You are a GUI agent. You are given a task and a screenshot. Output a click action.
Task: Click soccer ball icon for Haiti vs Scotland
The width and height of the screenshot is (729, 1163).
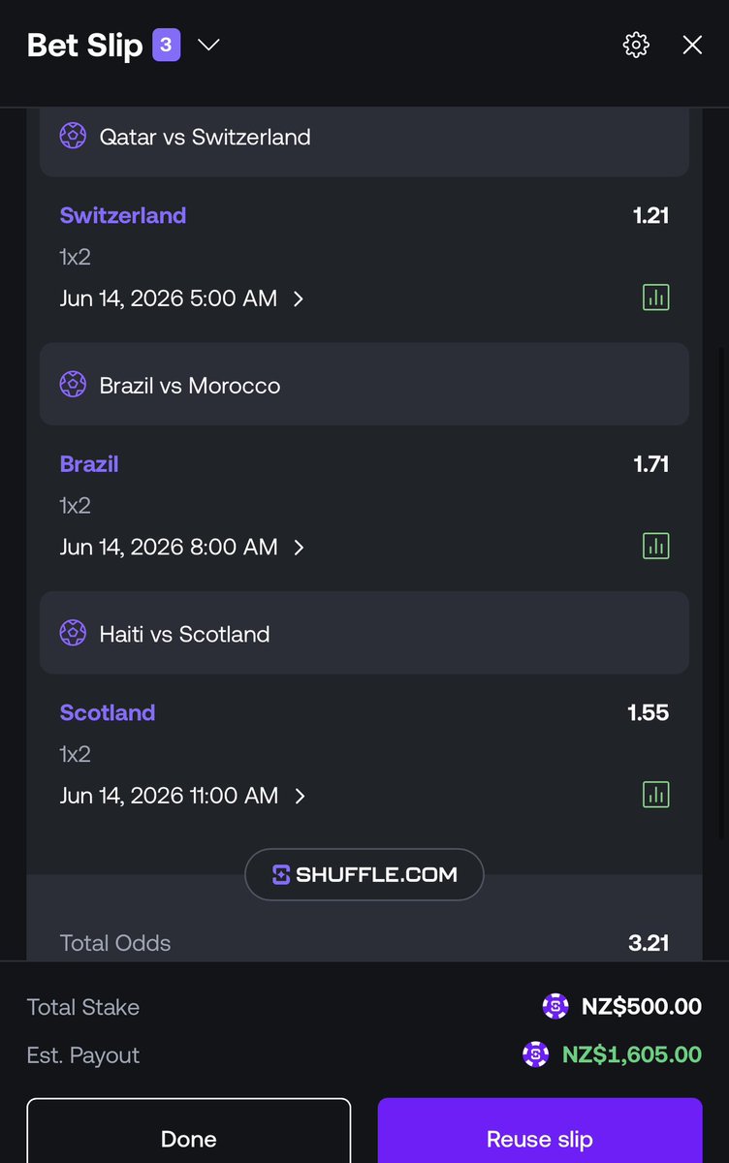pyautogui.click(x=73, y=634)
